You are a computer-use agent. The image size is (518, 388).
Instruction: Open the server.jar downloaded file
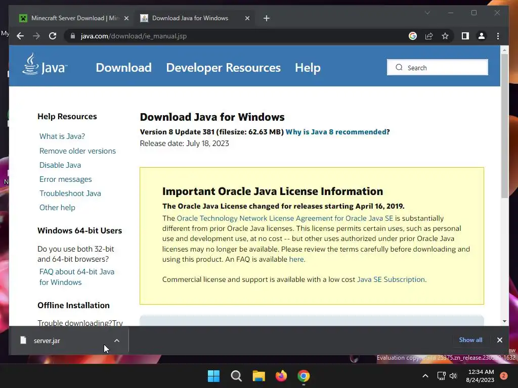point(47,341)
